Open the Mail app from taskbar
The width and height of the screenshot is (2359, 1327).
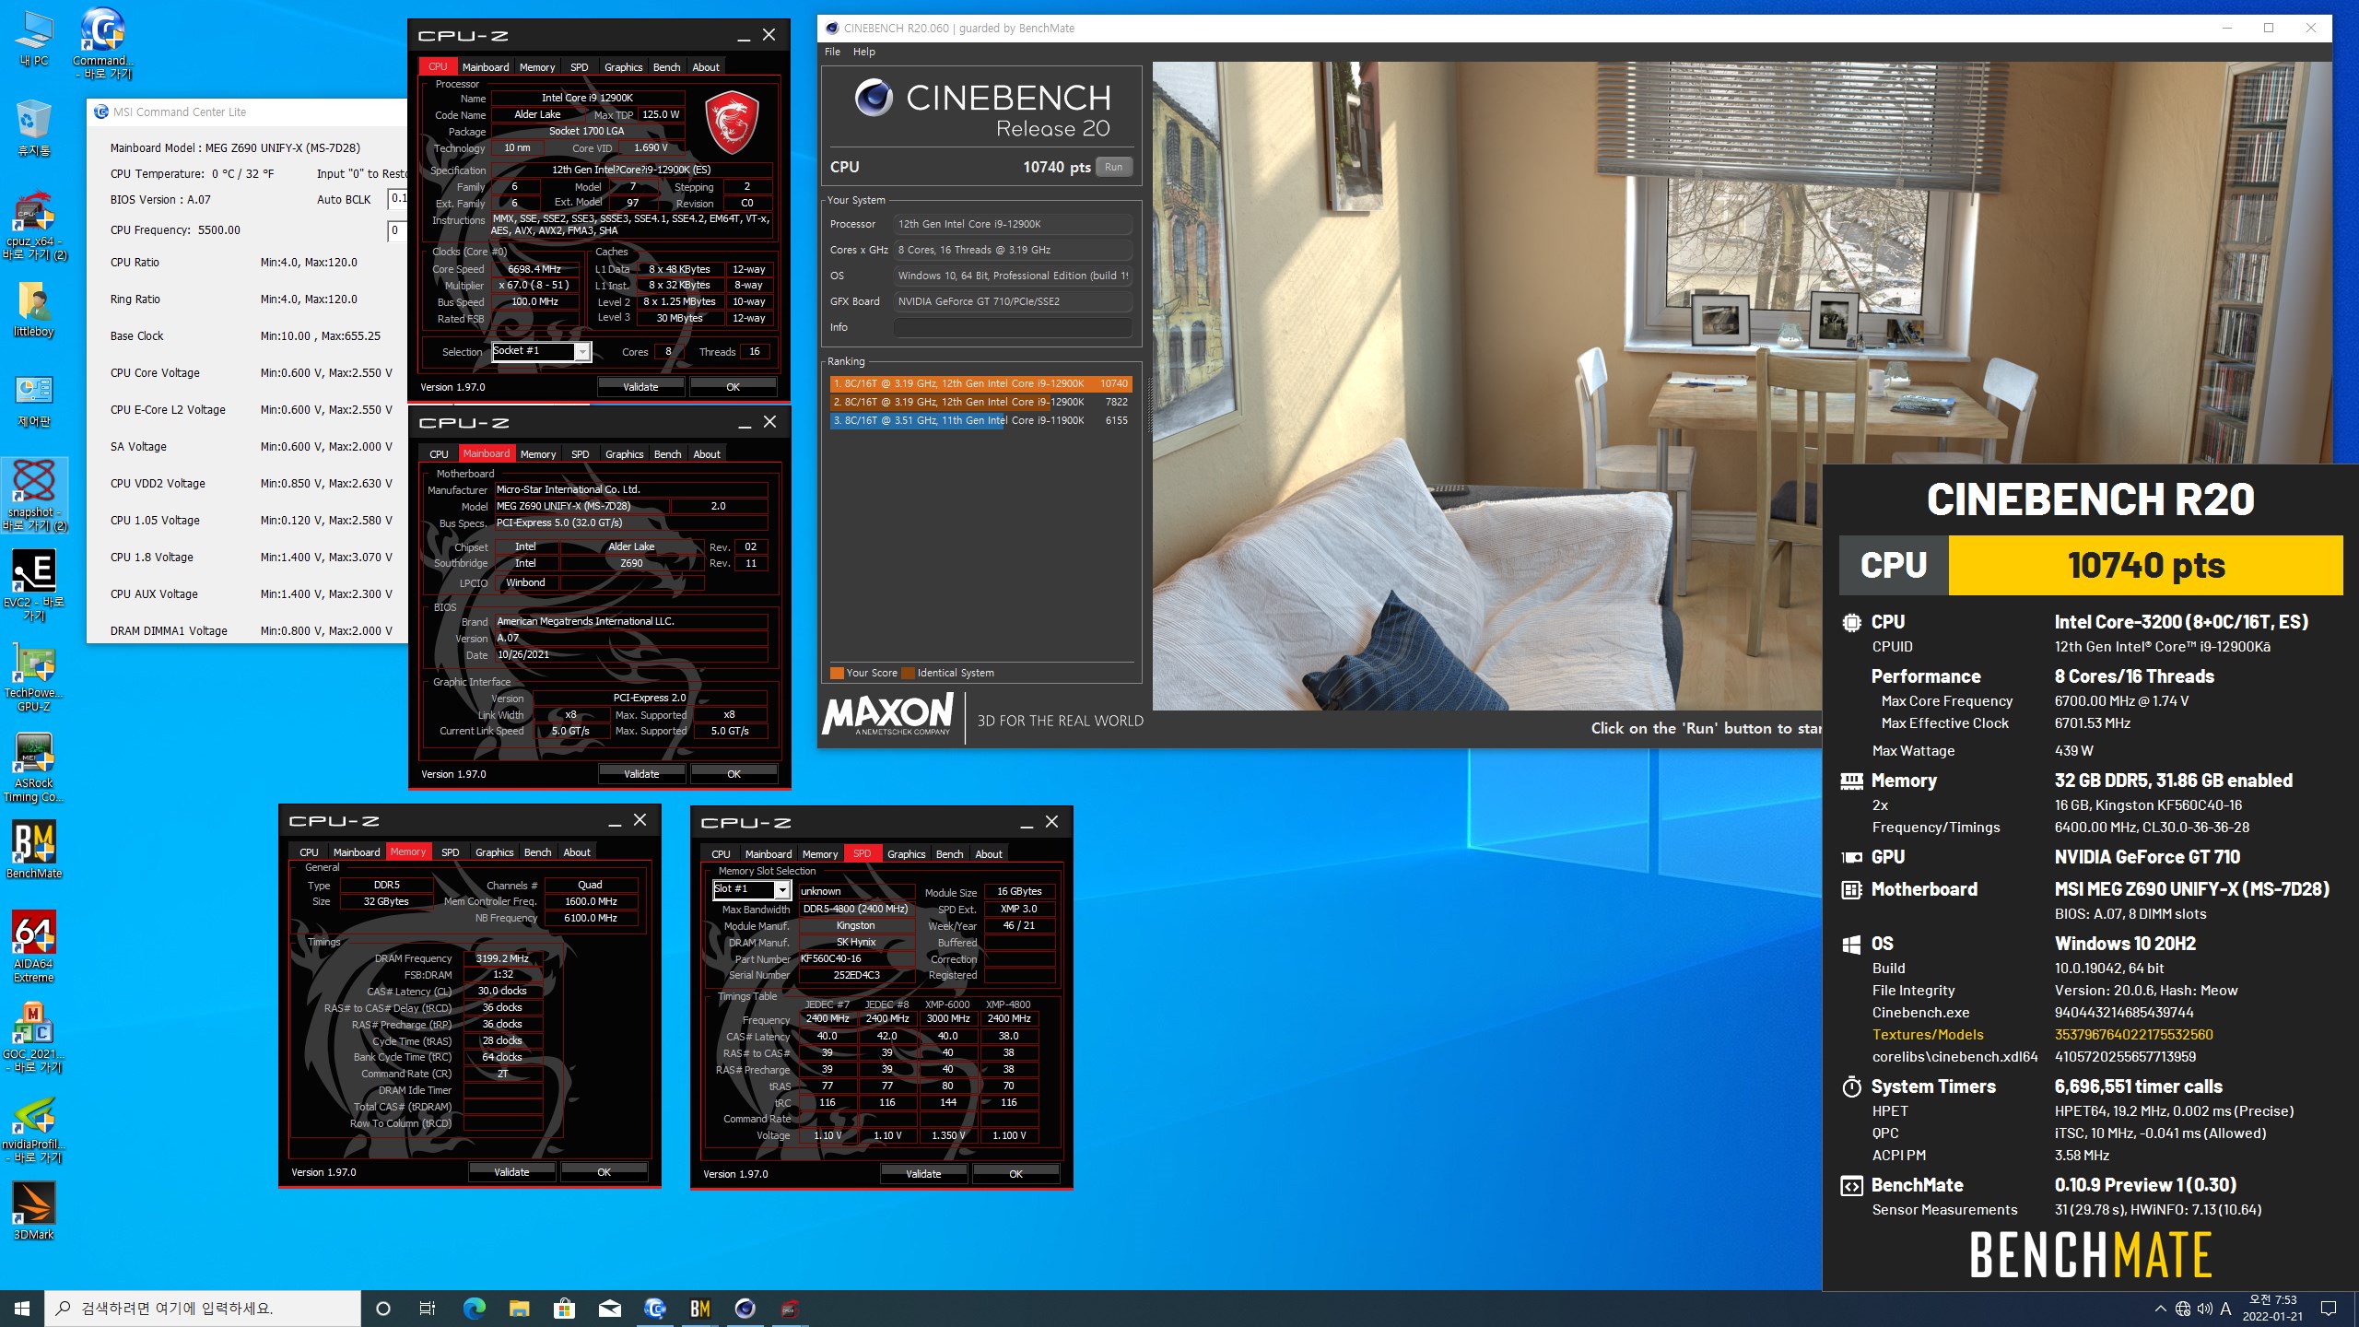609,1309
